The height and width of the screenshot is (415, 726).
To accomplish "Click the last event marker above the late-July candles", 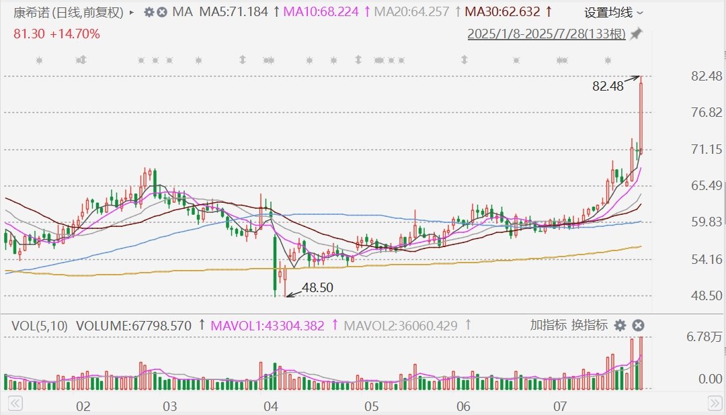I will point(608,60).
